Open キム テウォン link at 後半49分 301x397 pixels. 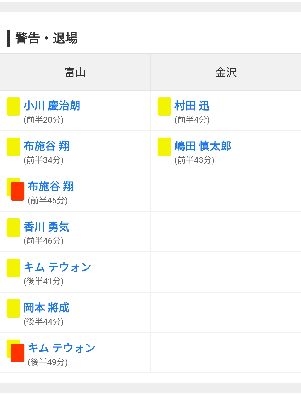[62, 348]
